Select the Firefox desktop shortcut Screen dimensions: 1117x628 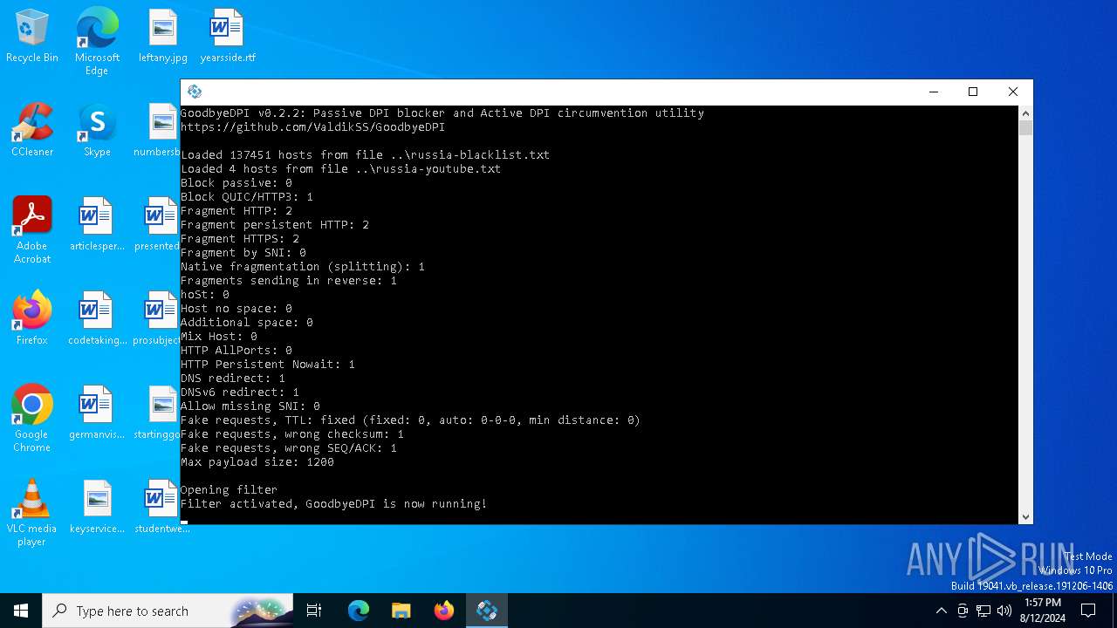coord(32,319)
